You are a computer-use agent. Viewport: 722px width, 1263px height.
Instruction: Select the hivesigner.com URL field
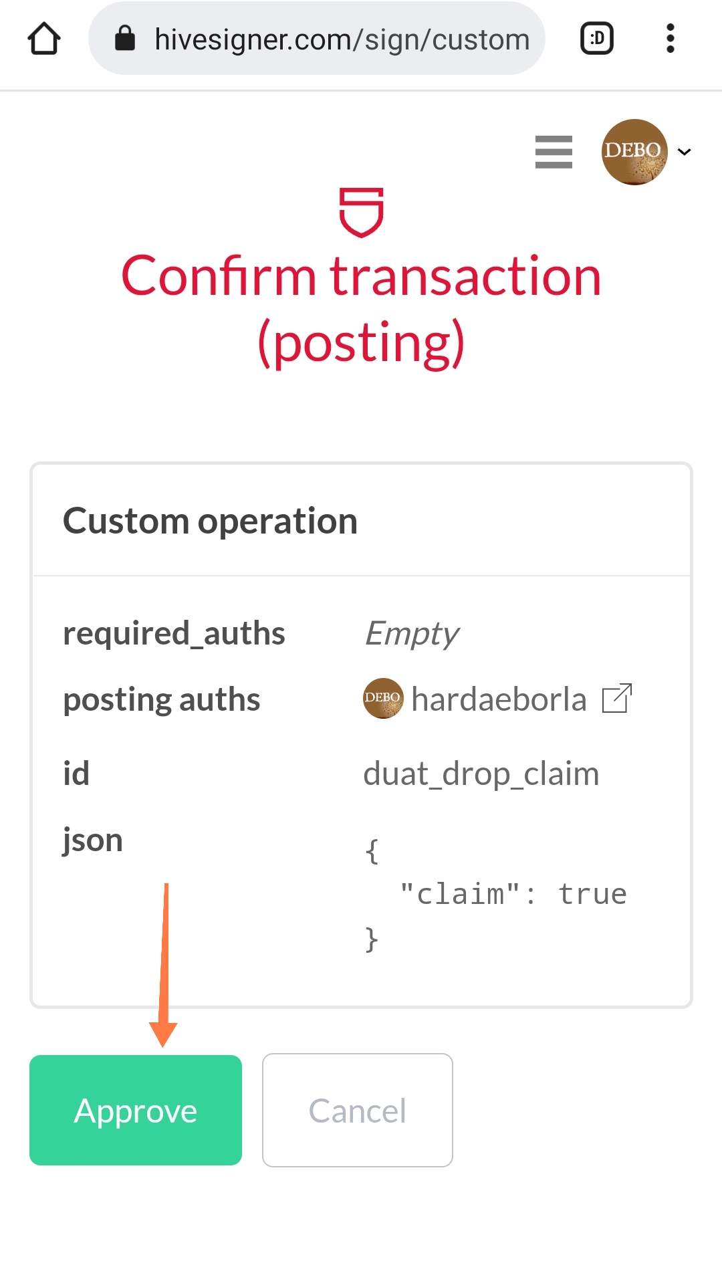click(x=317, y=39)
